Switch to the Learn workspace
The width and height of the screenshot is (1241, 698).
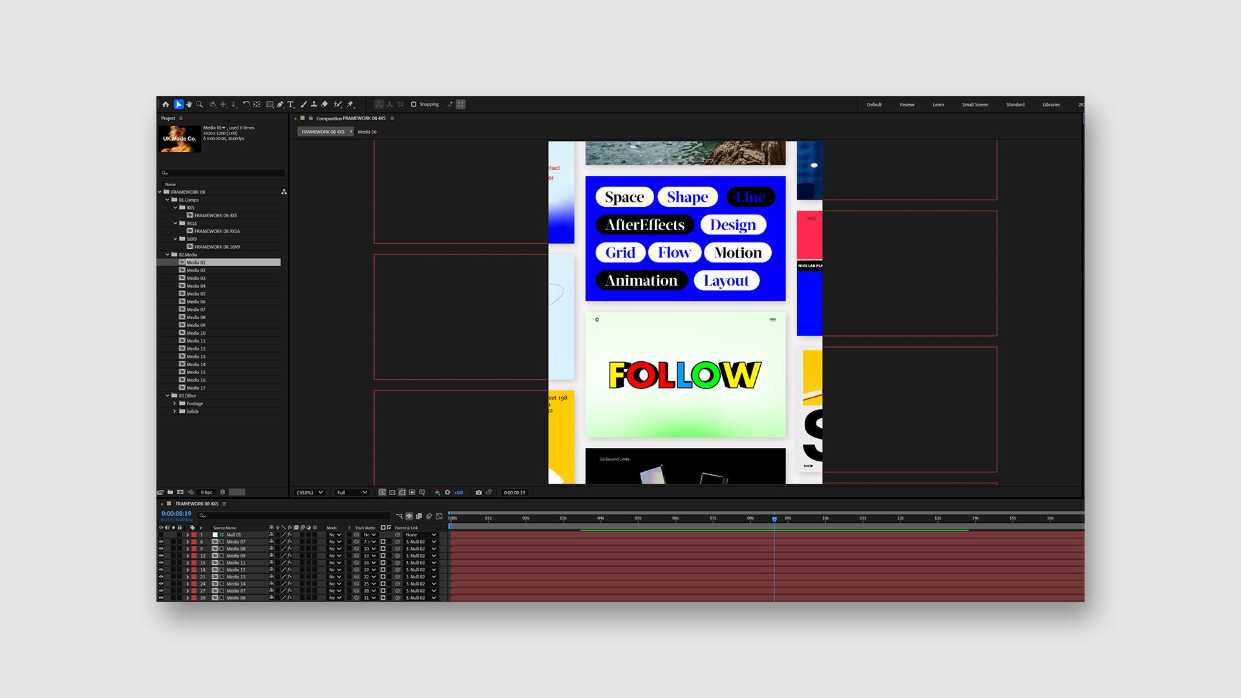click(939, 105)
